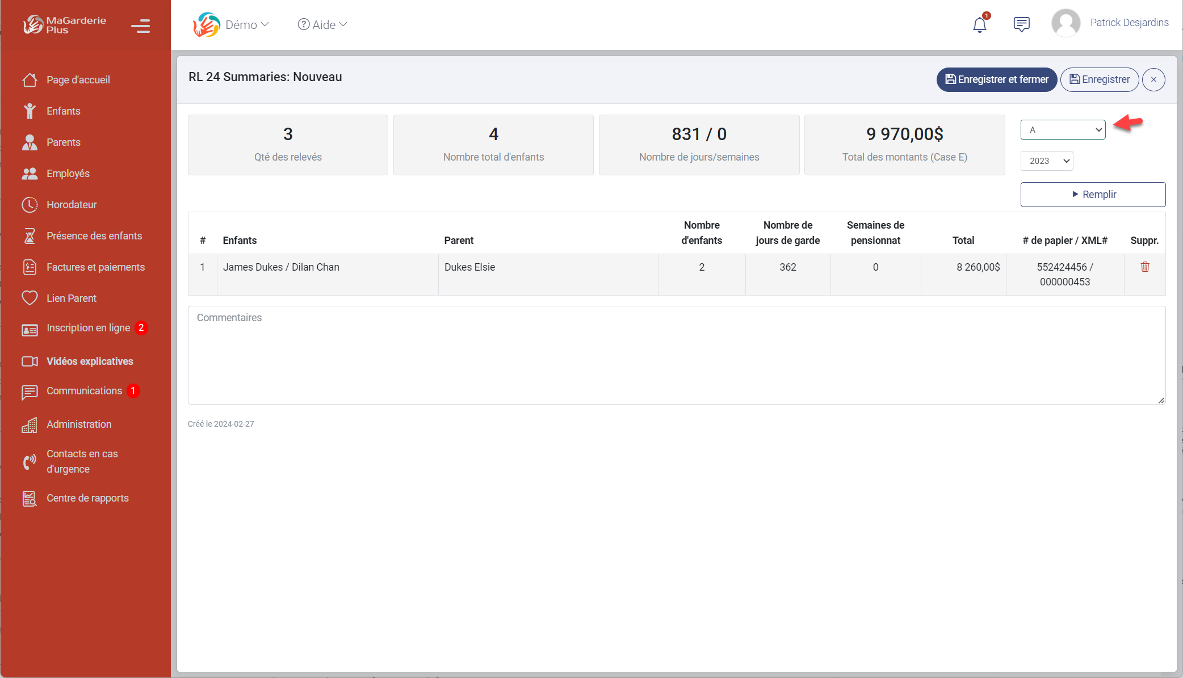Click into the Commentaires text area
This screenshot has height=678, width=1183.
676,355
